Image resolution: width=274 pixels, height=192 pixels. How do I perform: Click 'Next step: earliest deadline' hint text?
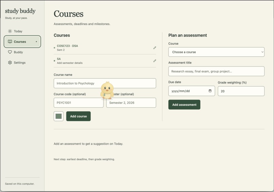pyautogui.click(x=84, y=159)
